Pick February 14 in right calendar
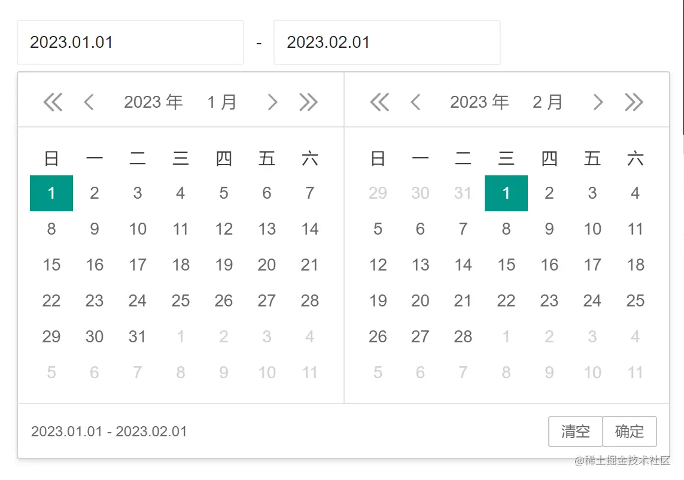The width and height of the screenshot is (684, 480). [x=463, y=265]
